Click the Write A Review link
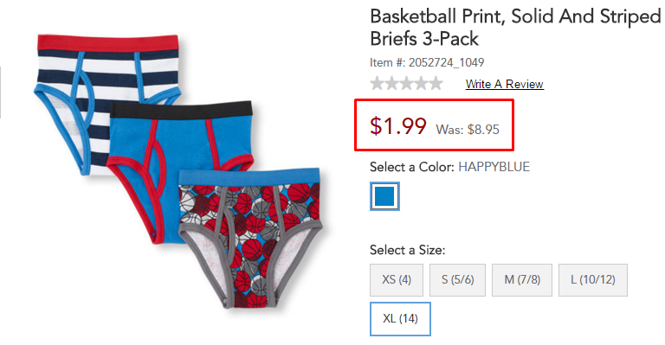The image size is (665, 345). pyautogui.click(x=504, y=84)
